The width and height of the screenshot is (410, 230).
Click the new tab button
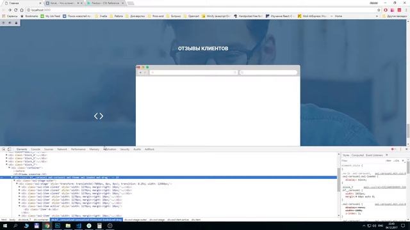tap(131, 3)
